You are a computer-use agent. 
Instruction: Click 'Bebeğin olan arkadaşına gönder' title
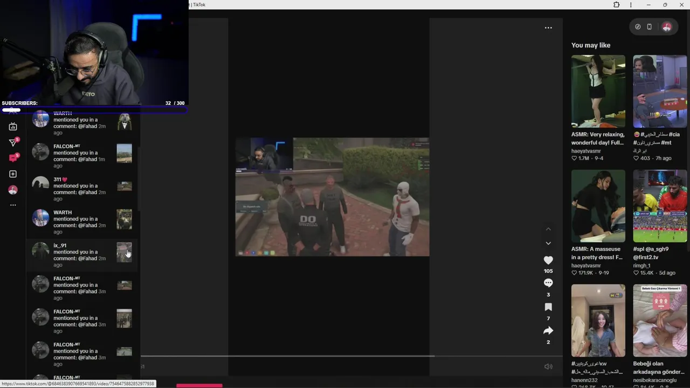coord(658,368)
